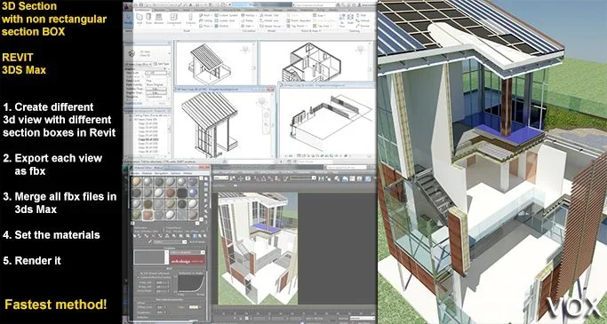Expand the Floor tool dropdown

pos(212,26)
